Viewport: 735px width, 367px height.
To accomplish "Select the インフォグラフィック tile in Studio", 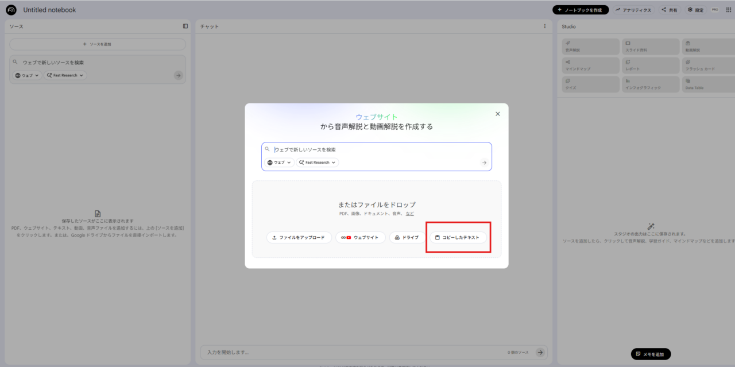I will pos(650,84).
